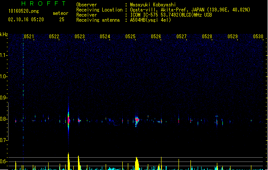Click the 0527 time marker
The width and height of the screenshot is (268, 170).
[182, 37]
